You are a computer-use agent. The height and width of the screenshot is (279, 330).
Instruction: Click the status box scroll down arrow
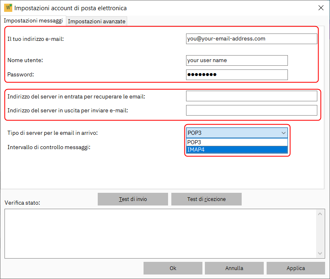[321, 254]
